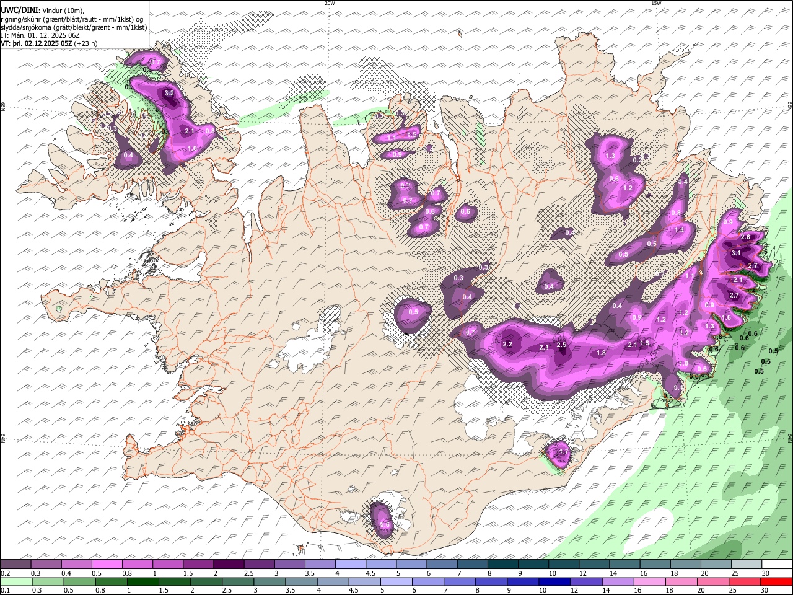Click the VT: þri. 02.12.2025 05Z text

(x=37, y=43)
